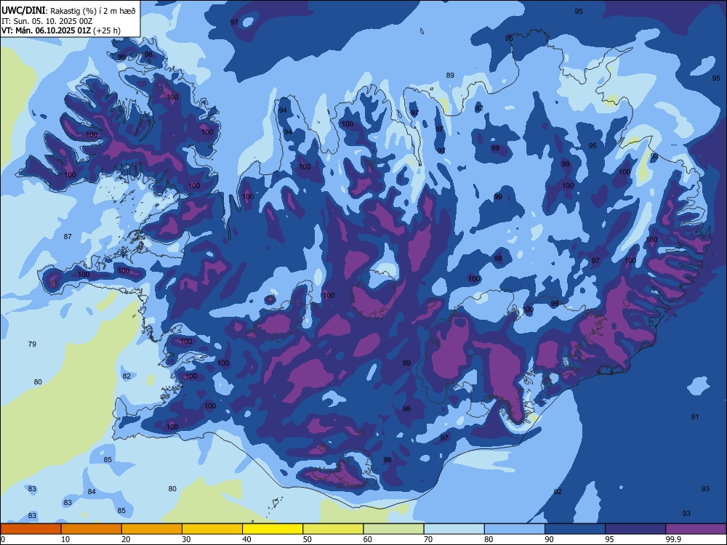Click the UWC/DINI model title
727x545 pixels.
tap(24, 11)
